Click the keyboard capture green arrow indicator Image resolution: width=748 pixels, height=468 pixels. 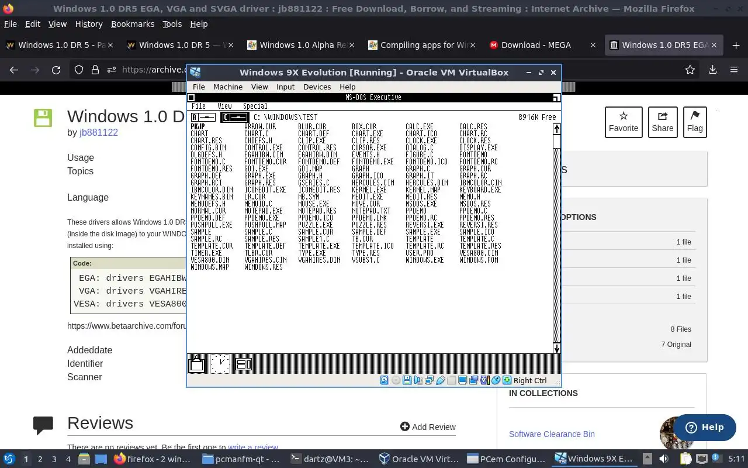coord(507,380)
